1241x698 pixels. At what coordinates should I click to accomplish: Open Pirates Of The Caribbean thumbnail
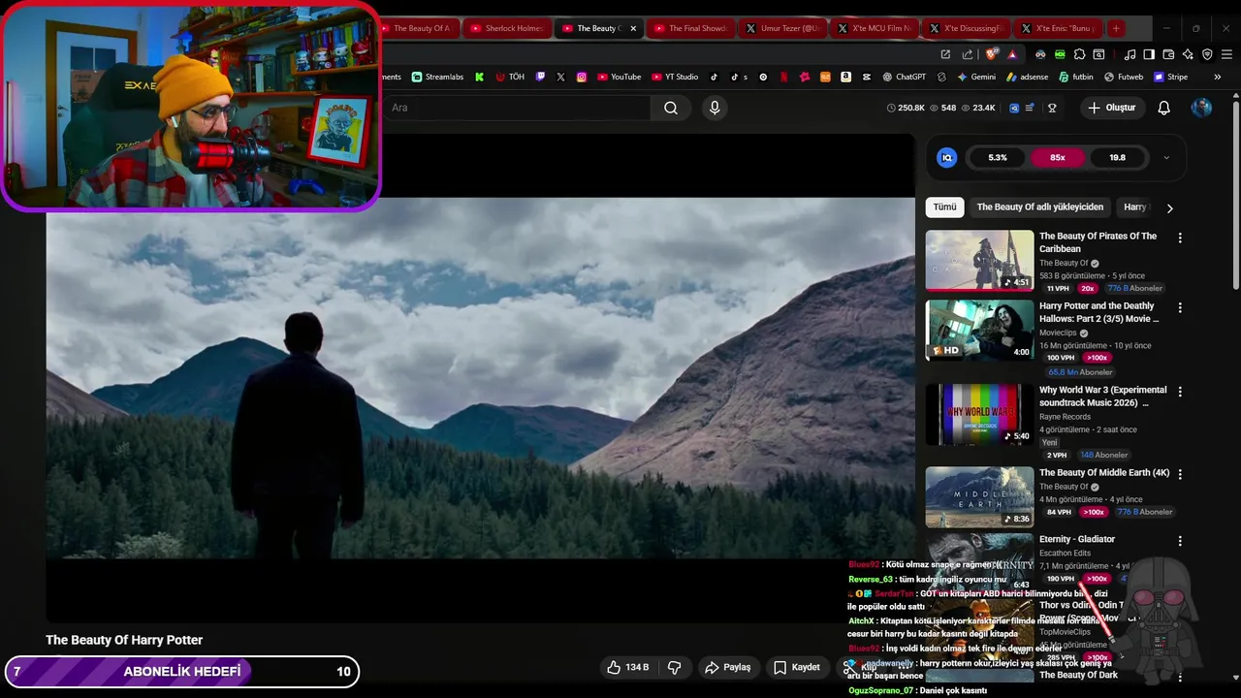979,260
